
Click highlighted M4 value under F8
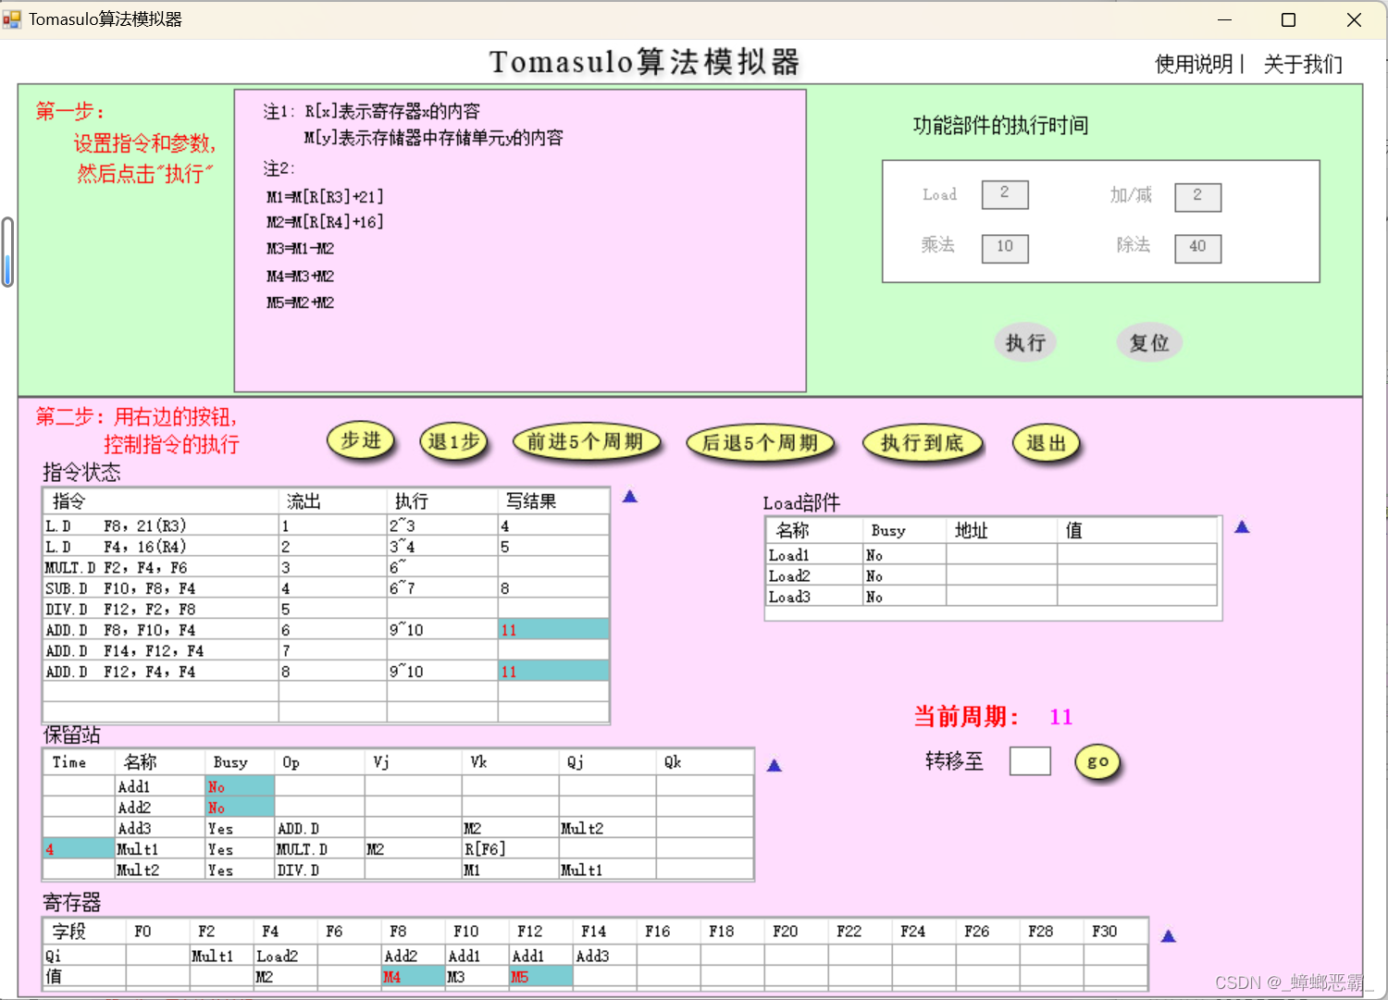413,976
